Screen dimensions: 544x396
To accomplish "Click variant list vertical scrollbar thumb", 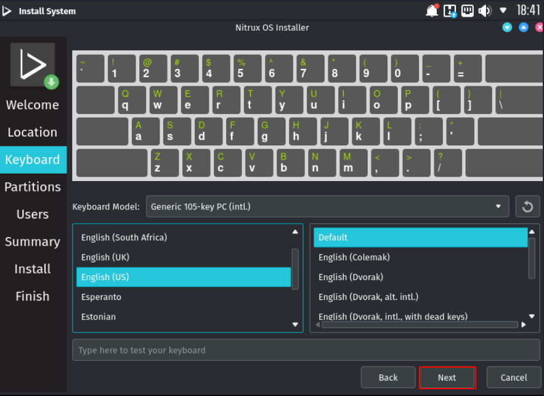I will coord(532,258).
